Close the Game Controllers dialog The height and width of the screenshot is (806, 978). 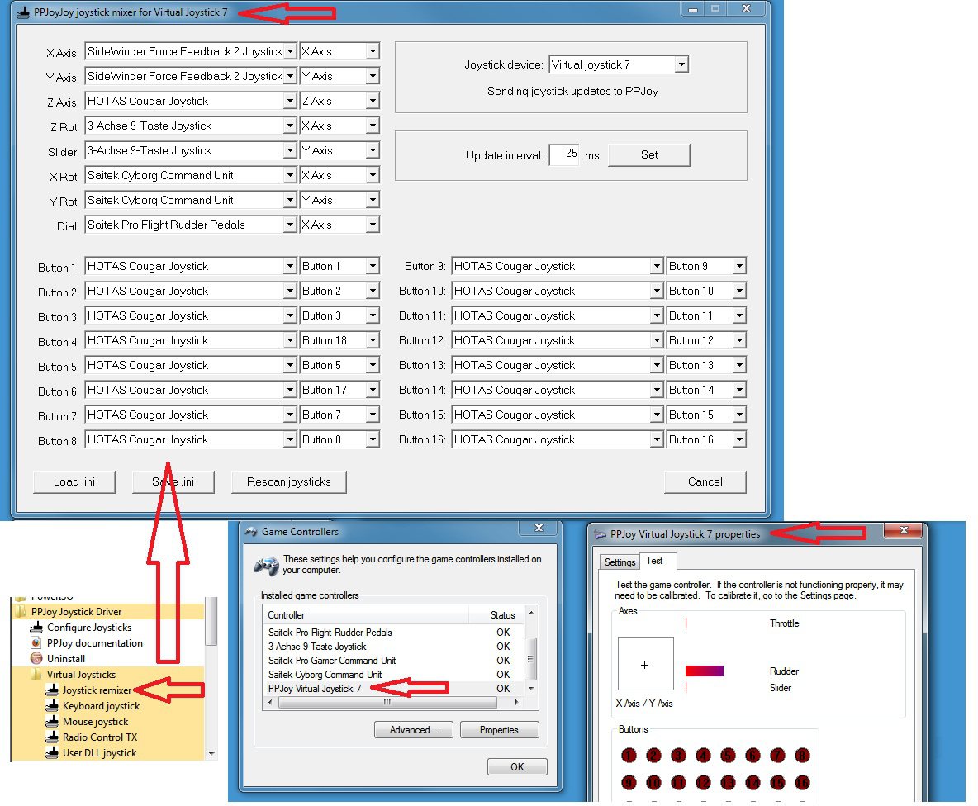pyautogui.click(x=539, y=528)
